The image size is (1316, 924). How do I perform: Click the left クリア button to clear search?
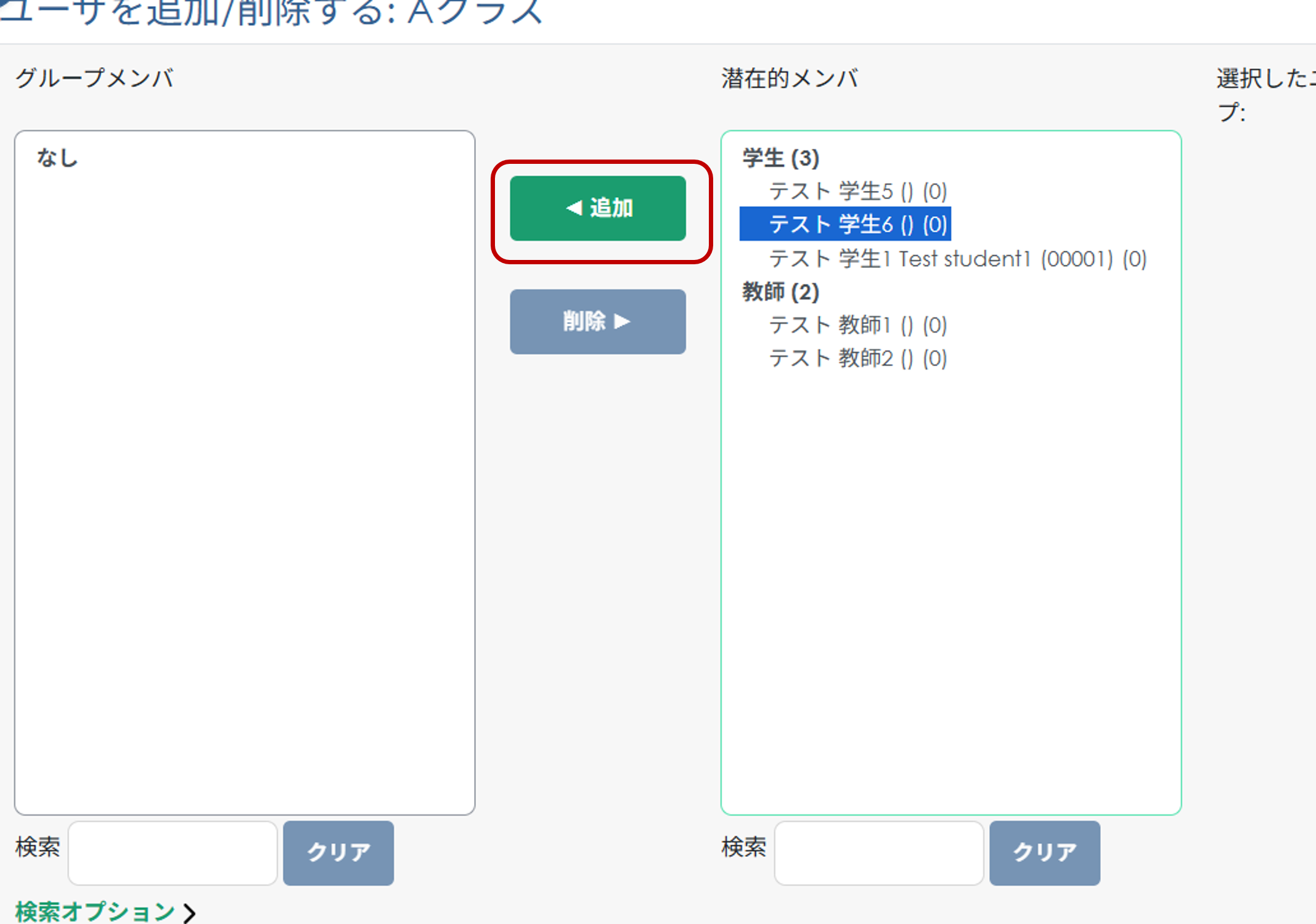(x=338, y=853)
